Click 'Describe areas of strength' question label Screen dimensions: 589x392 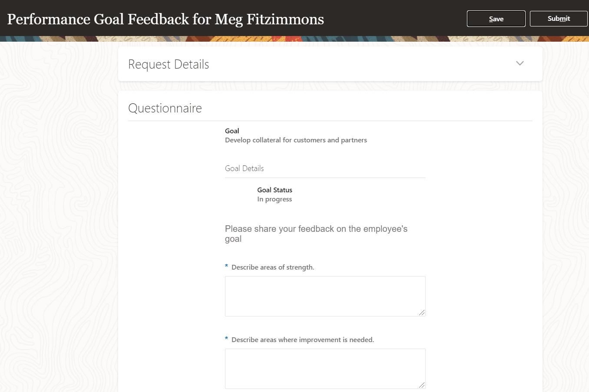coord(272,267)
